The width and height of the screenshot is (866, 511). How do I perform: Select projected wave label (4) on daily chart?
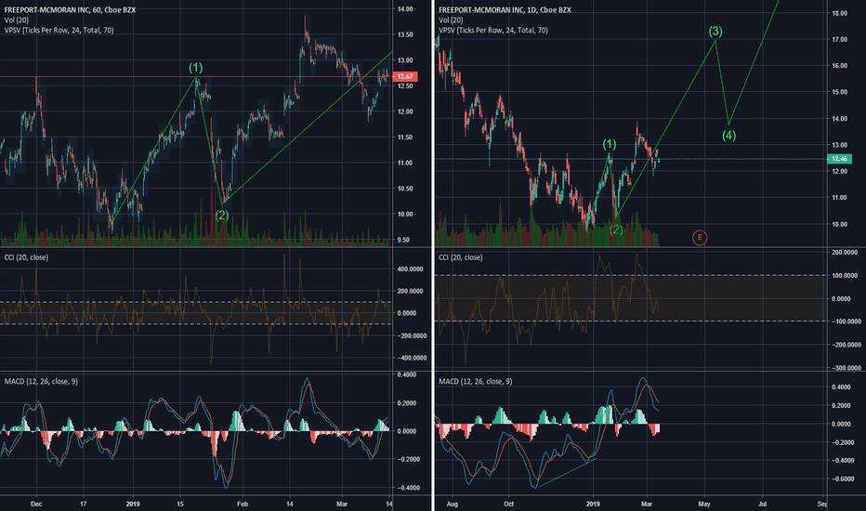[x=729, y=136]
